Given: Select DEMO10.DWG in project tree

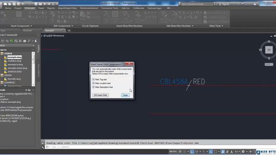Looking at the screenshot, I should 15,72.
